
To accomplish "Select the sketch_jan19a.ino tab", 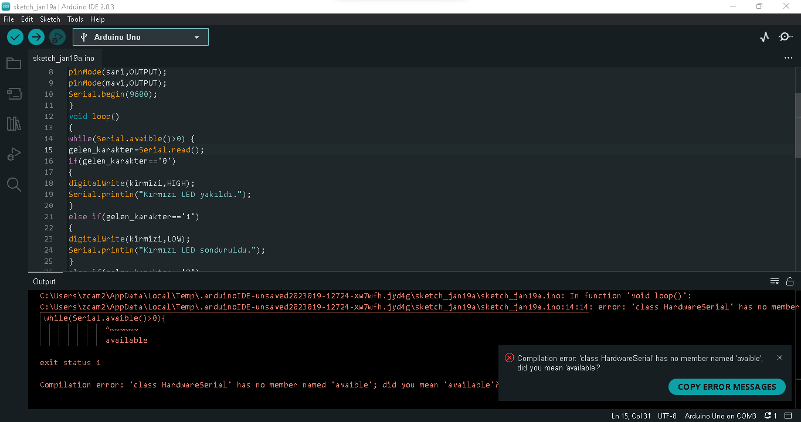I will click(x=63, y=58).
